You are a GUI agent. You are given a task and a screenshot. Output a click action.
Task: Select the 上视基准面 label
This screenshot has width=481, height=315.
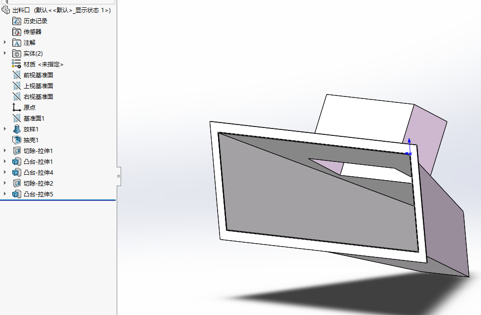pos(38,86)
